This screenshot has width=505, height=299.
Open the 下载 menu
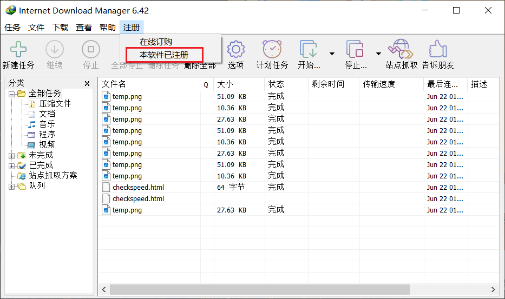(60, 28)
